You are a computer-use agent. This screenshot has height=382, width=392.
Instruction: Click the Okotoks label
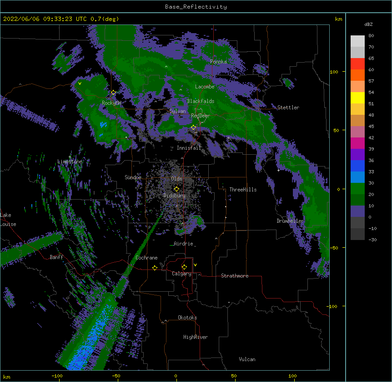[187, 318]
